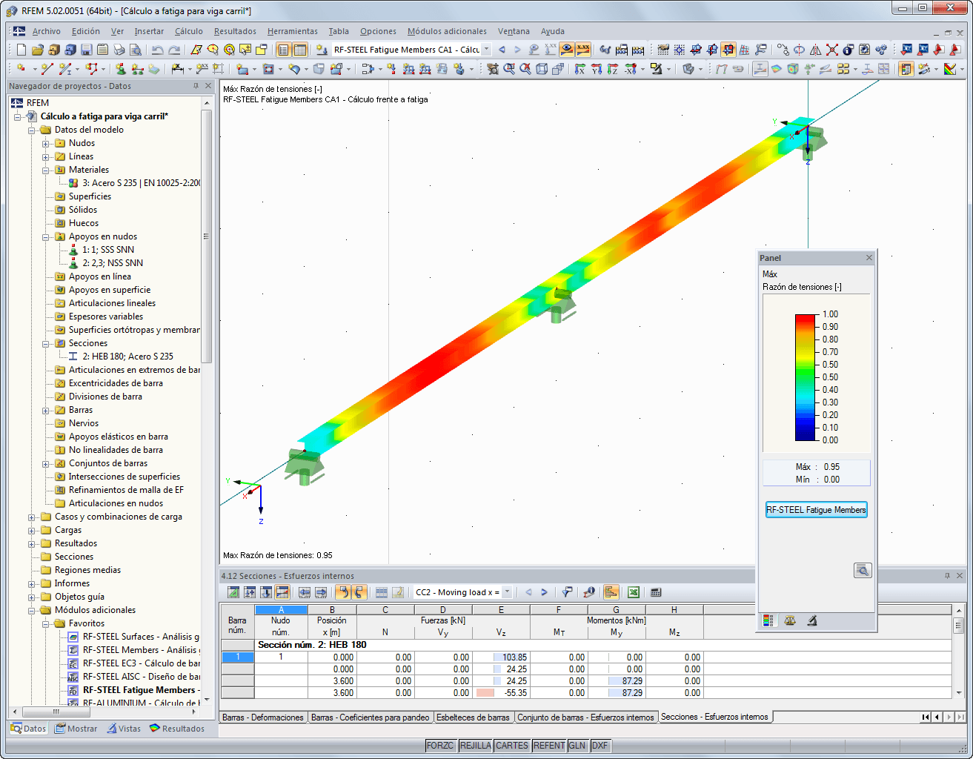Toggle show results eye icon
The height and width of the screenshot is (759, 973).
click(567, 50)
